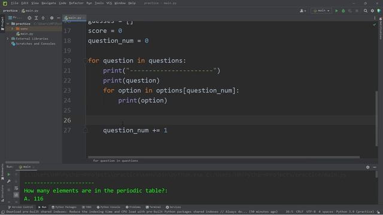The width and height of the screenshot is (383, 215).
Task: Toggle scroll to end icon in Run console
Action: click(x=16, y=195)
